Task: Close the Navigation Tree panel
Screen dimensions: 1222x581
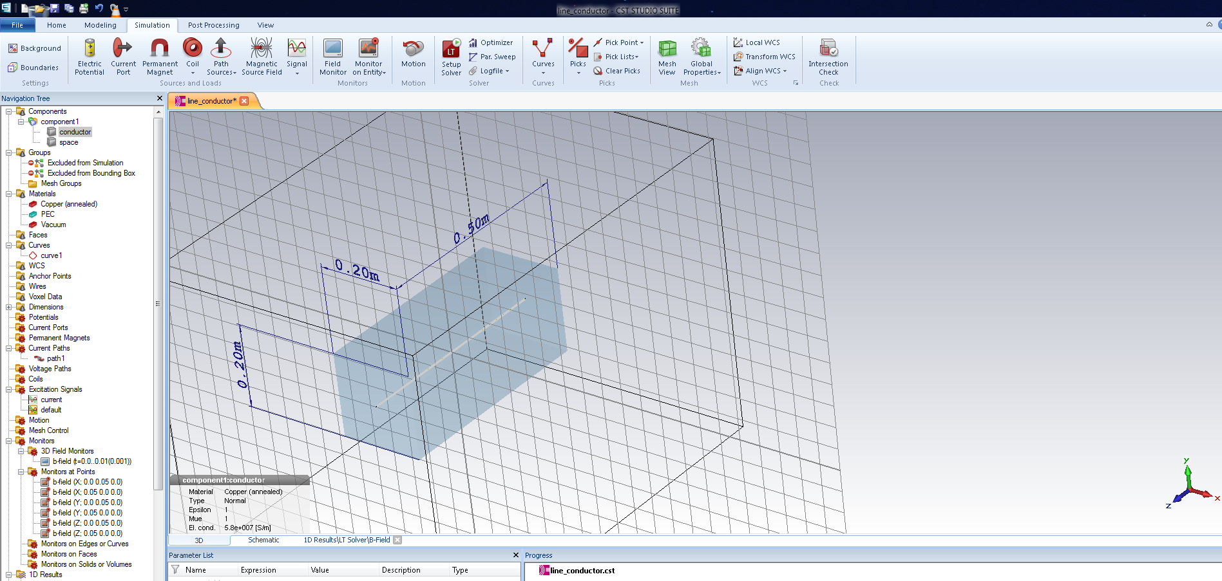Action: 160,98
